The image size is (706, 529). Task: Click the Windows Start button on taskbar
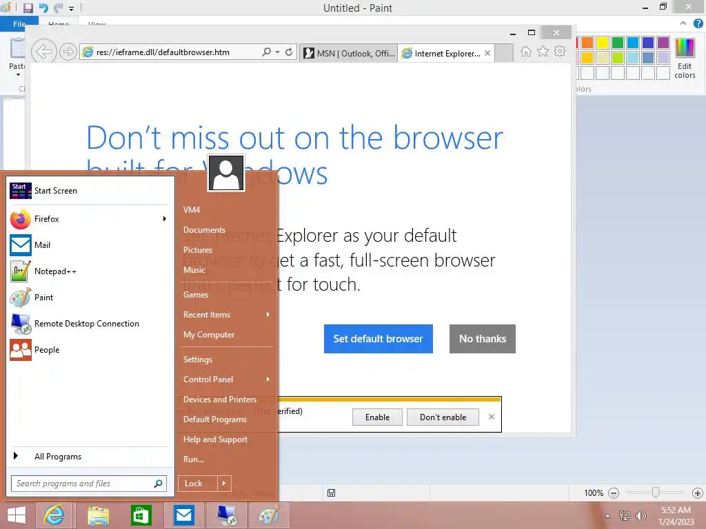[17, 515]
